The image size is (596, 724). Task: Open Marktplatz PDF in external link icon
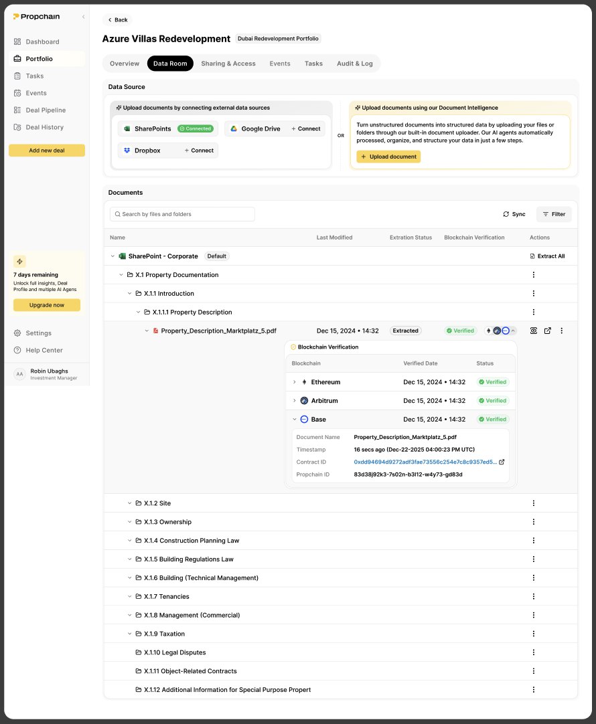548,331
